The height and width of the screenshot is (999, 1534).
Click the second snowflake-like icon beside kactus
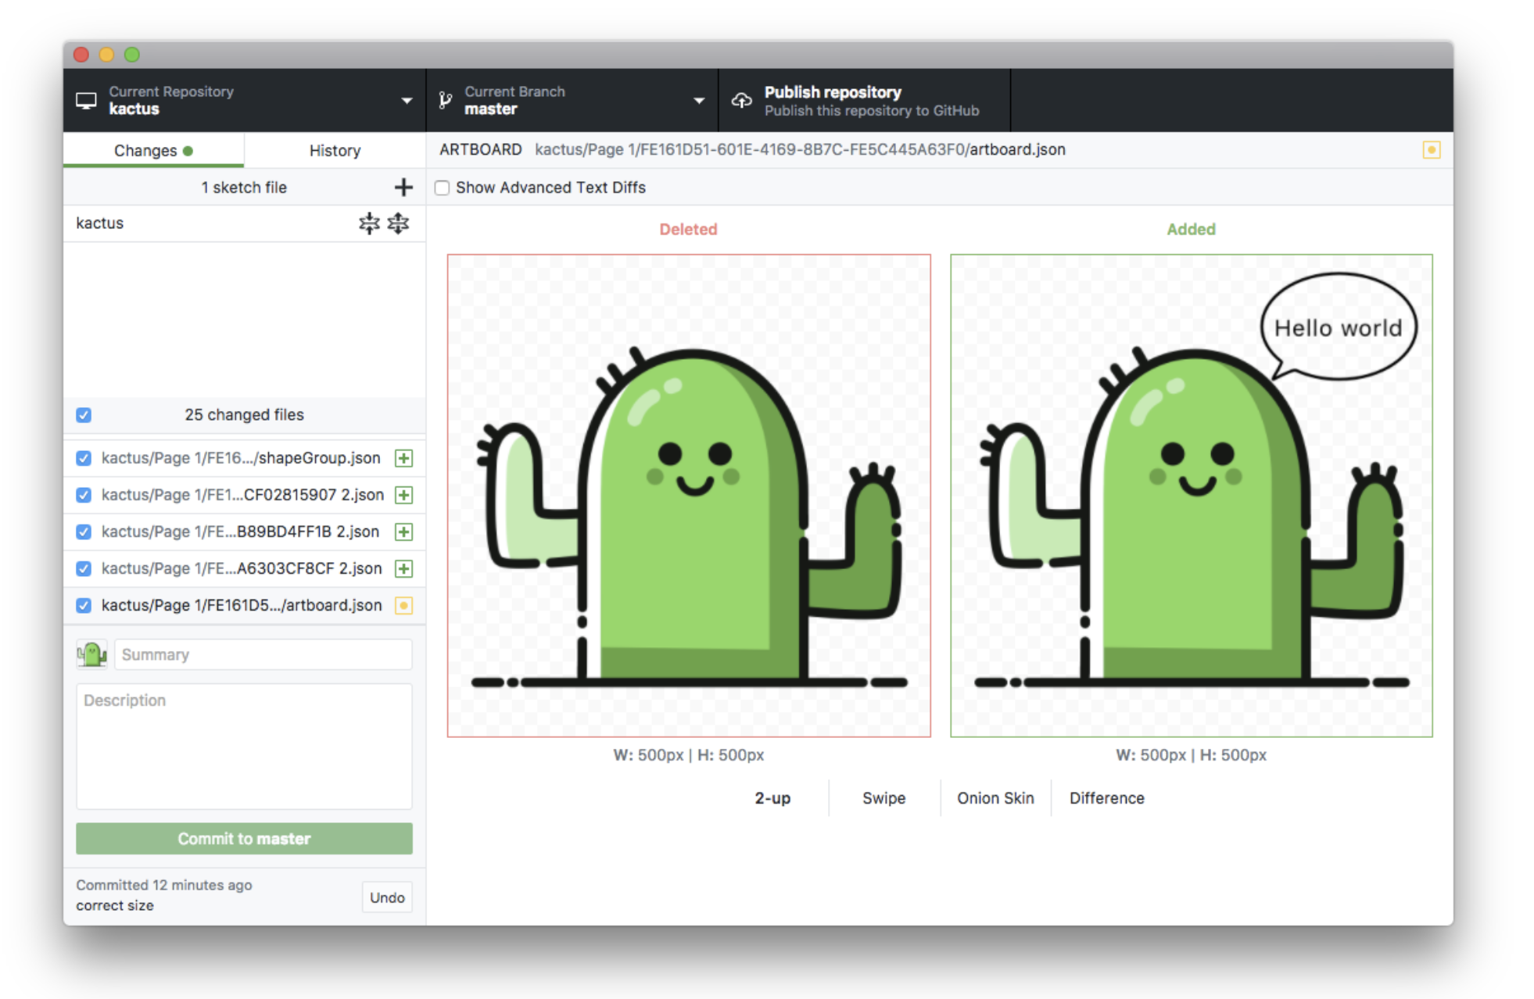click(399, 224)
